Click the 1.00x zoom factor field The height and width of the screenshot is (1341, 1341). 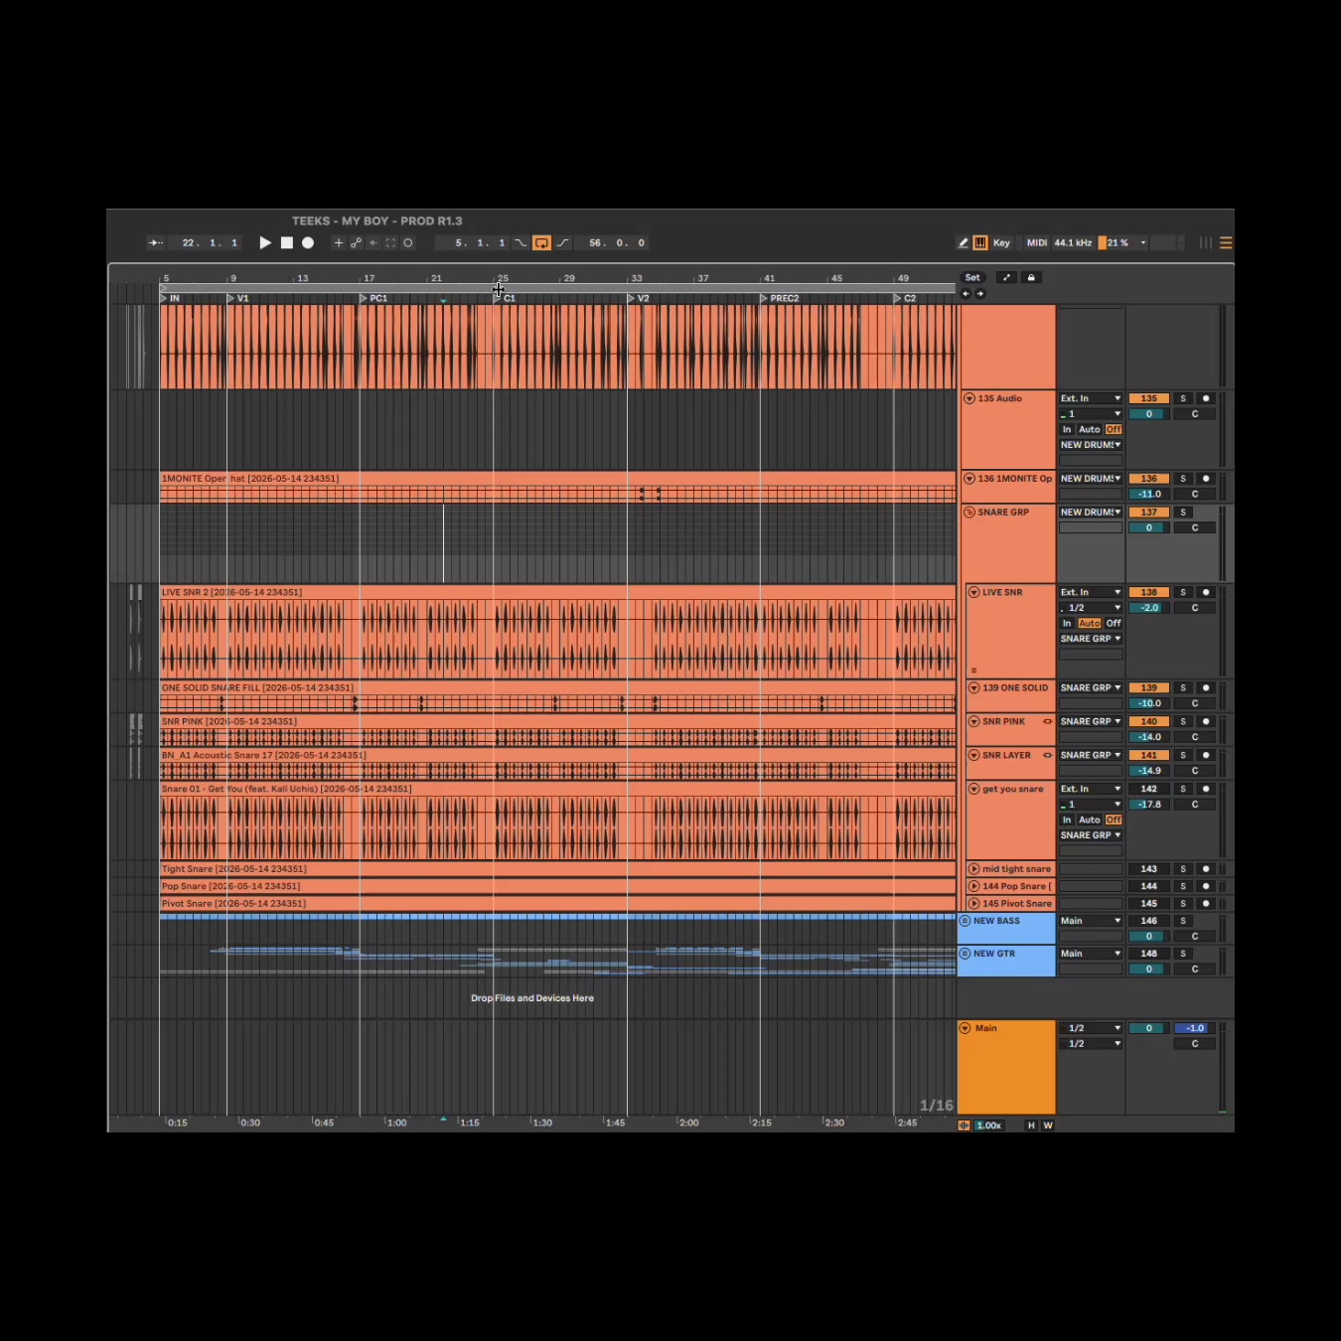click(989, 1125)
